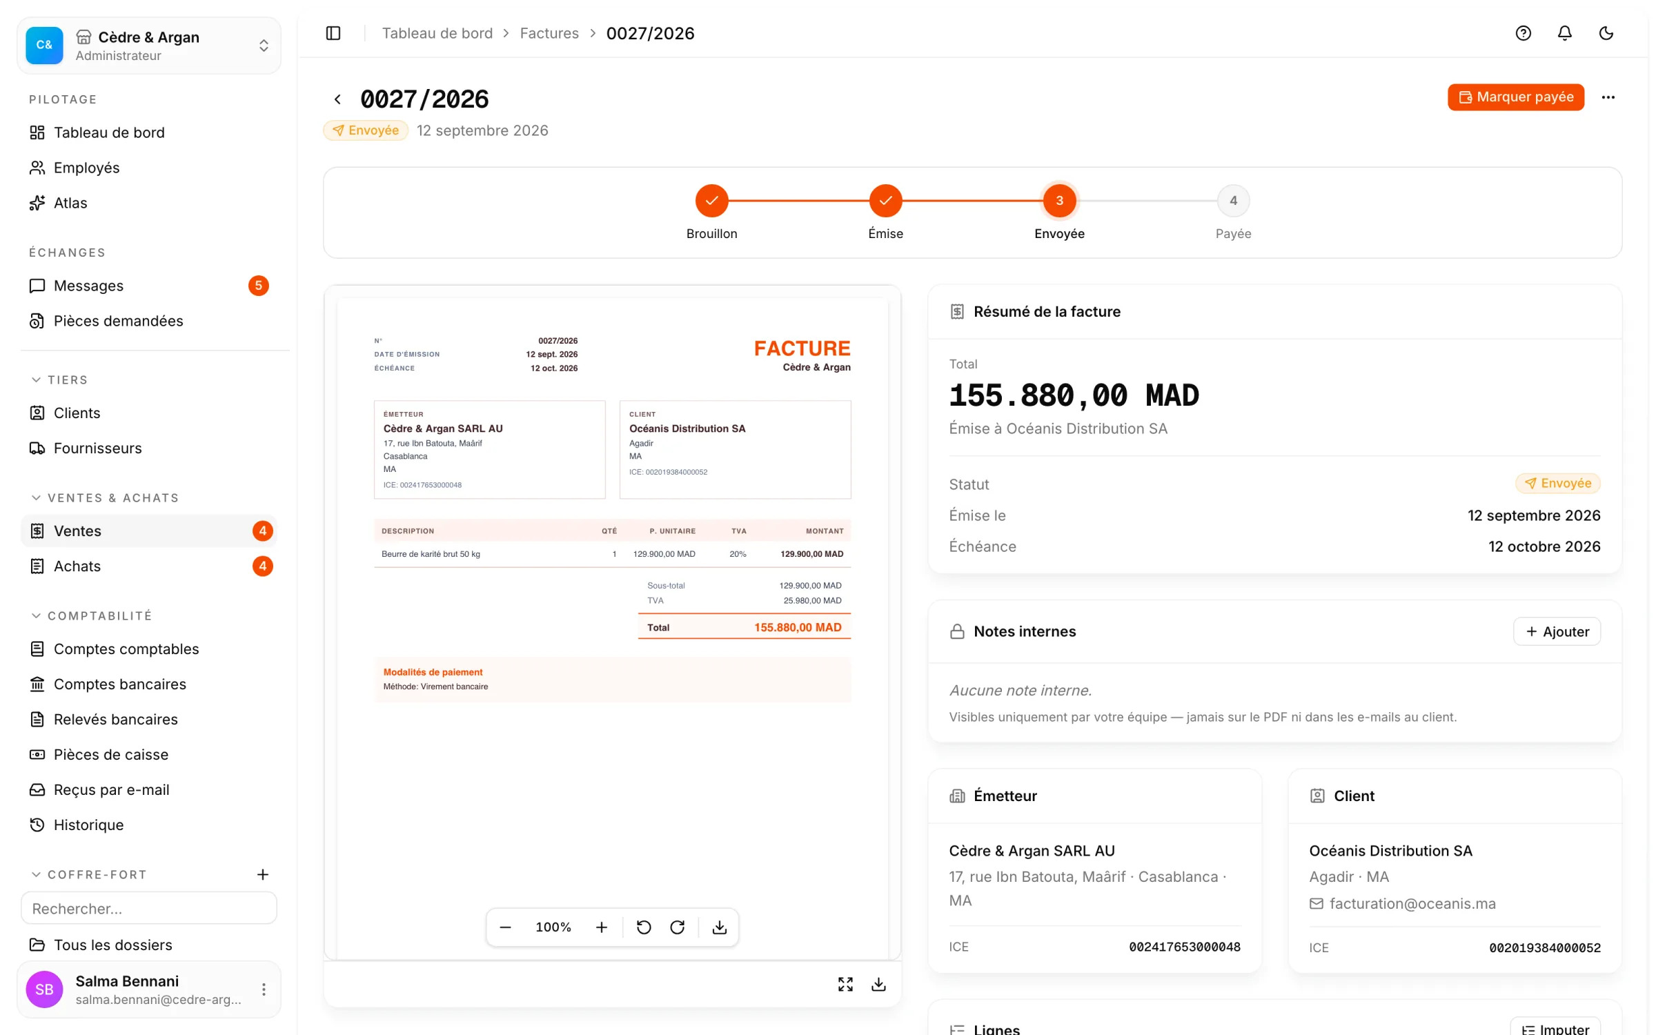Open the Cèdre & Argan company switcher
Image resolution: width=1656 pixels, height=1035 pixels.
(149, 46)
